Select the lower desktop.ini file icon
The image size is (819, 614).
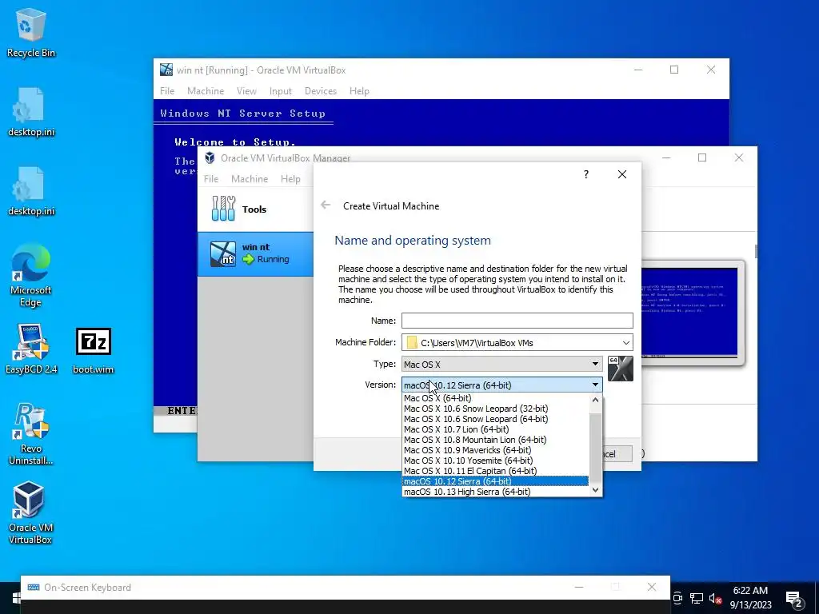point(30,192)
